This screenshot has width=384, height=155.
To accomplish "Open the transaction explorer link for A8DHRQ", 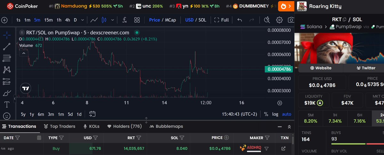I will pyautogui.click(x=283, y=148).
